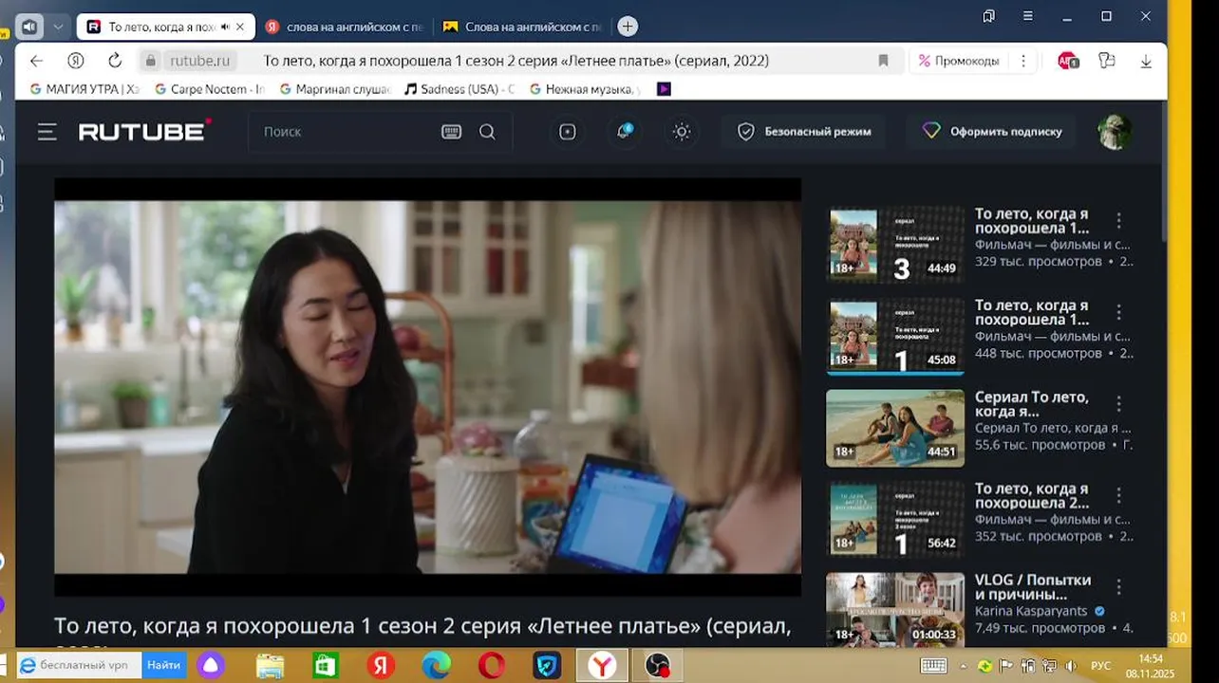Screen dimensions: 1219x683
Task: Switch to the Слова на английском yellow-icon tab
Action: pos(522,27)
